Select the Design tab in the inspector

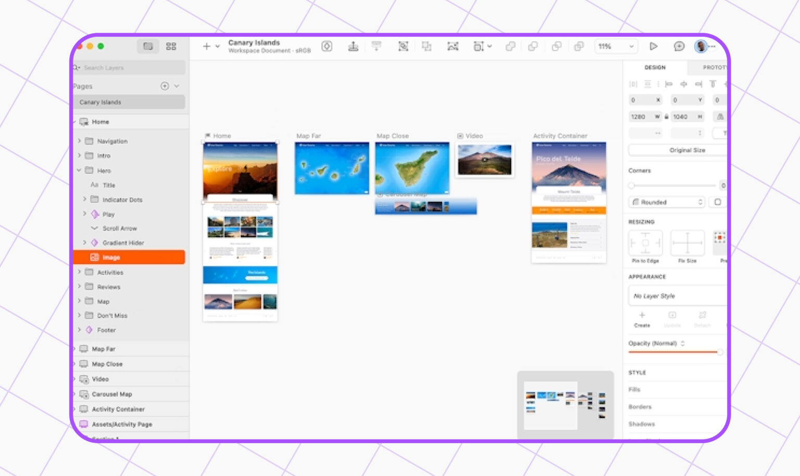[655, 67]
